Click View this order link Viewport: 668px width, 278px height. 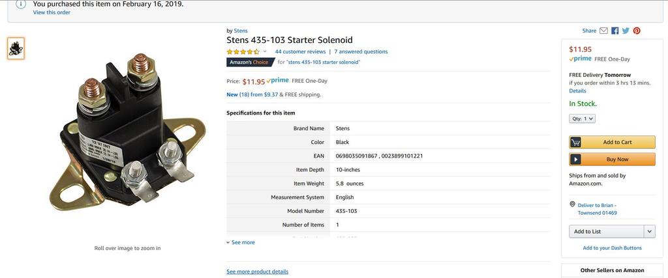52,12
